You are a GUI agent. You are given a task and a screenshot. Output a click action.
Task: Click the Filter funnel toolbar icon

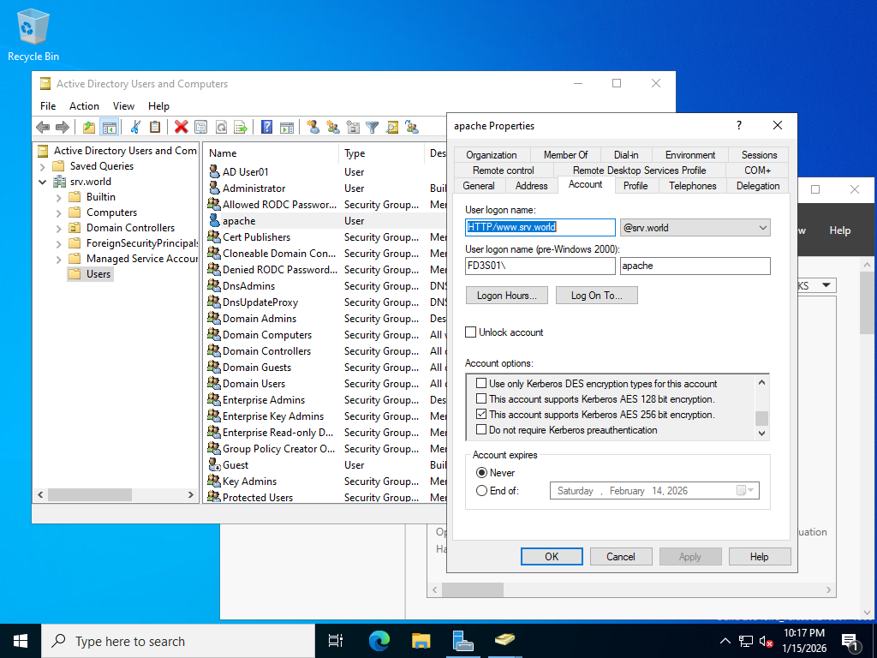point(372,127)
